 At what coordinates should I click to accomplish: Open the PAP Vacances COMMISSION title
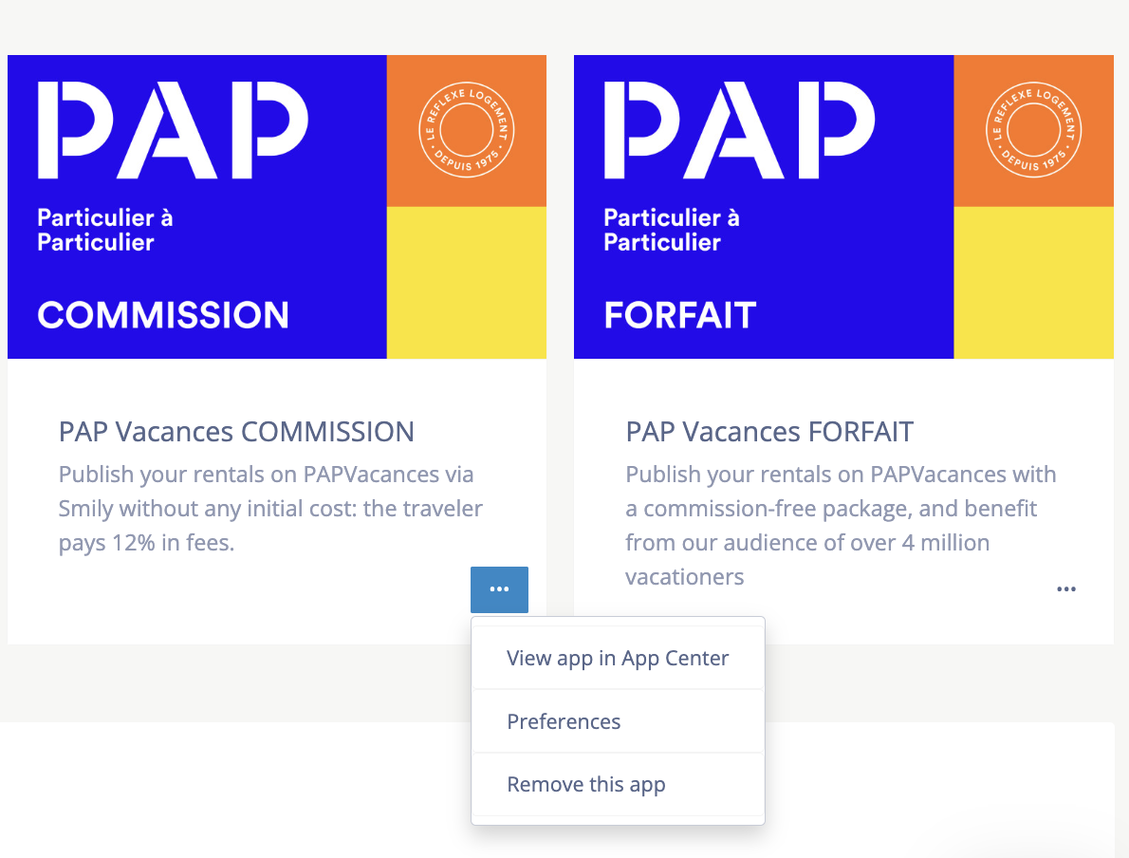(x=236, y=432)
